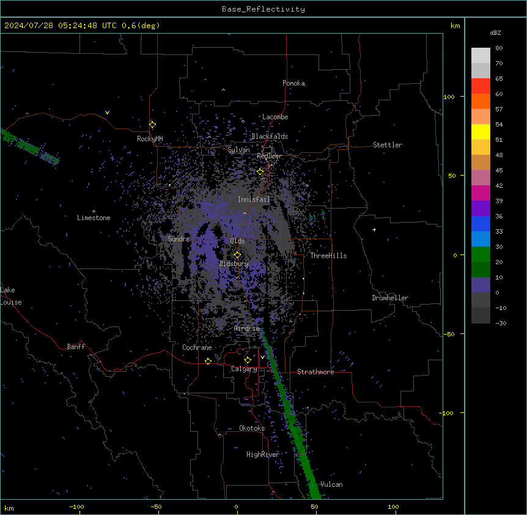Click the -100 tick on the bottom axis

pyautogui.click(x=77, y=506)
